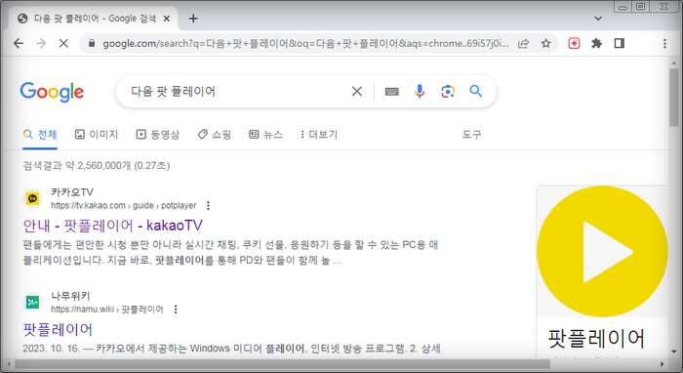Click the horizontal scrollbar thumb
Screen dimensions: 683x373
(282, 364)
